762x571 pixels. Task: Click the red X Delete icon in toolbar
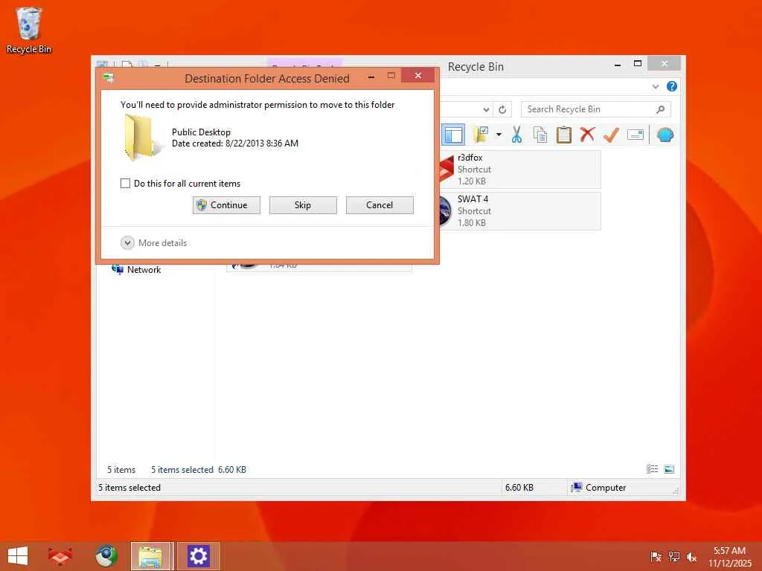click(587, 134)
